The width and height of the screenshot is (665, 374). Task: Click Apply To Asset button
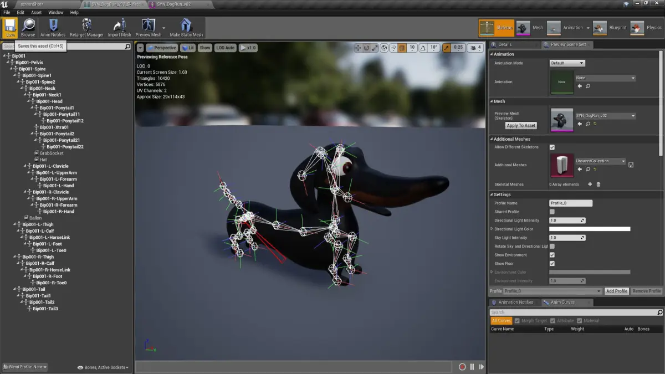click(x=521, y=126)
